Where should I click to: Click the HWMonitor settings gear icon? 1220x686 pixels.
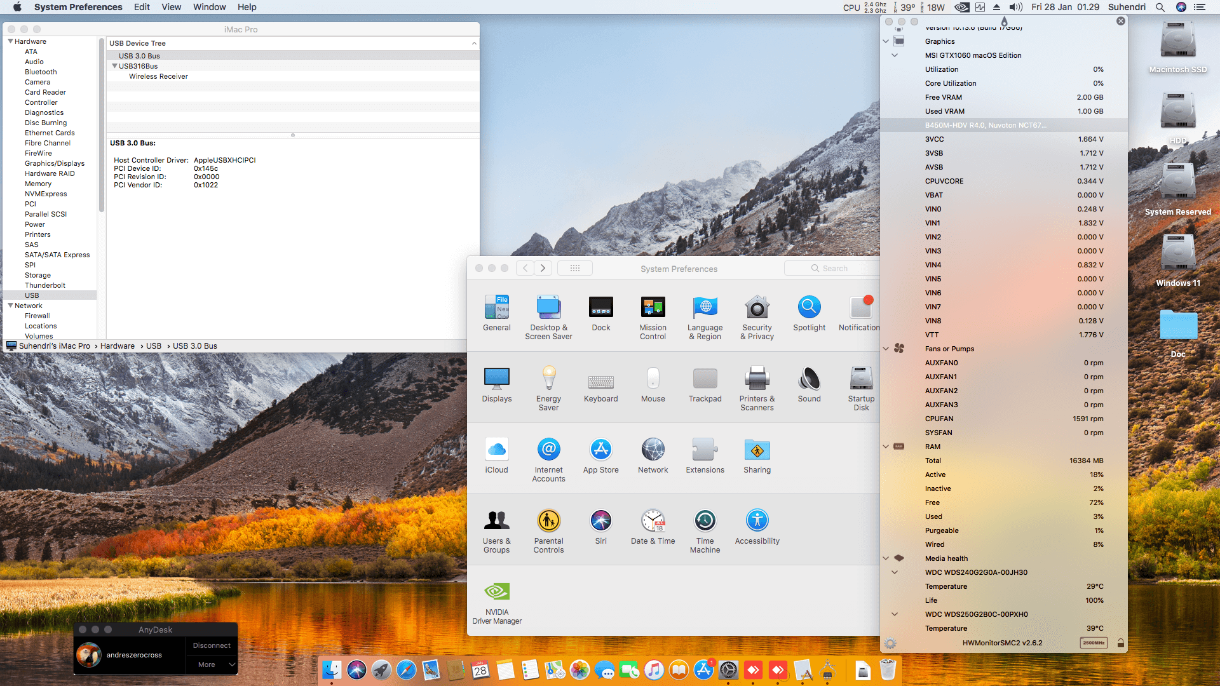[890, 643]
